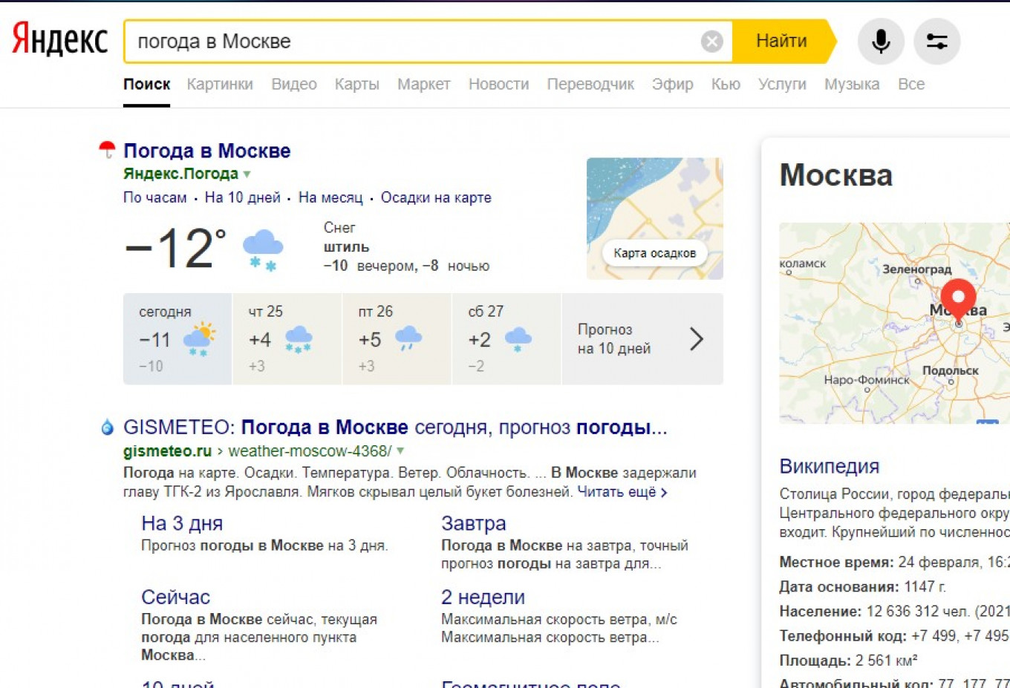Click the Яндекс.Погода green source link

tap(180, 174)
